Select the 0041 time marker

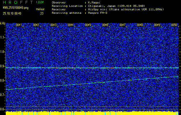coord(19,25)
